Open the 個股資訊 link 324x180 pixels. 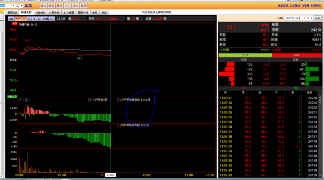283,6
